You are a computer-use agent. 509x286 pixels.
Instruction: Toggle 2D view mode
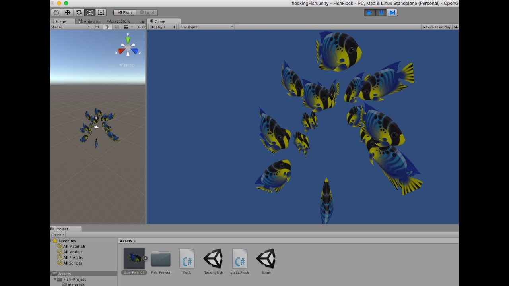coord(96,27)
